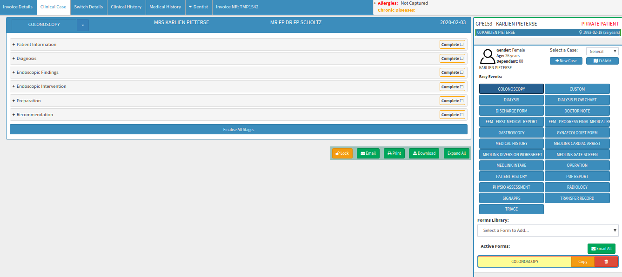Click the easy event MEDICAL HISTORY button
The image size is (622, 277).
pyautogui.click(x=511, y=144)
